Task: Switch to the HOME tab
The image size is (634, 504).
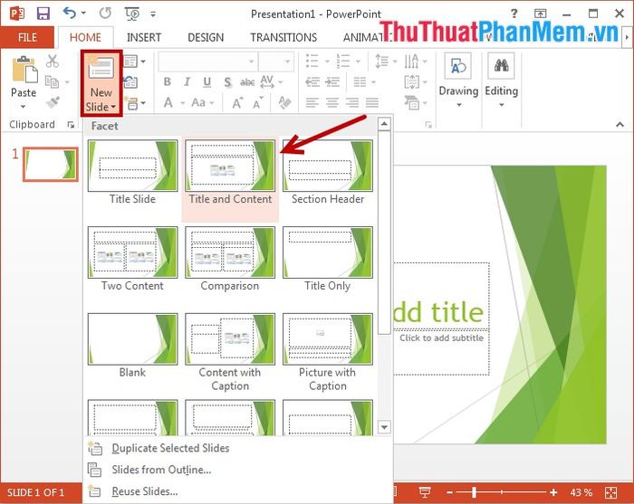Action: 85,38
